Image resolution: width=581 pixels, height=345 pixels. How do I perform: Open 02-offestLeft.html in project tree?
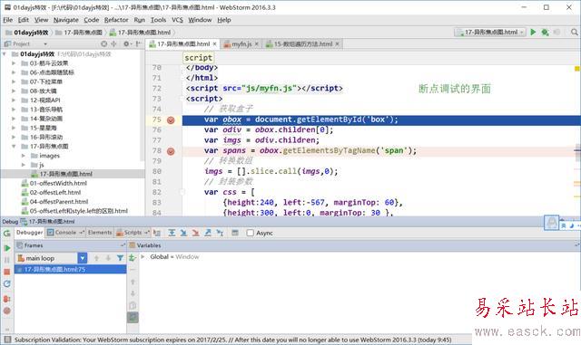[55, 193]
